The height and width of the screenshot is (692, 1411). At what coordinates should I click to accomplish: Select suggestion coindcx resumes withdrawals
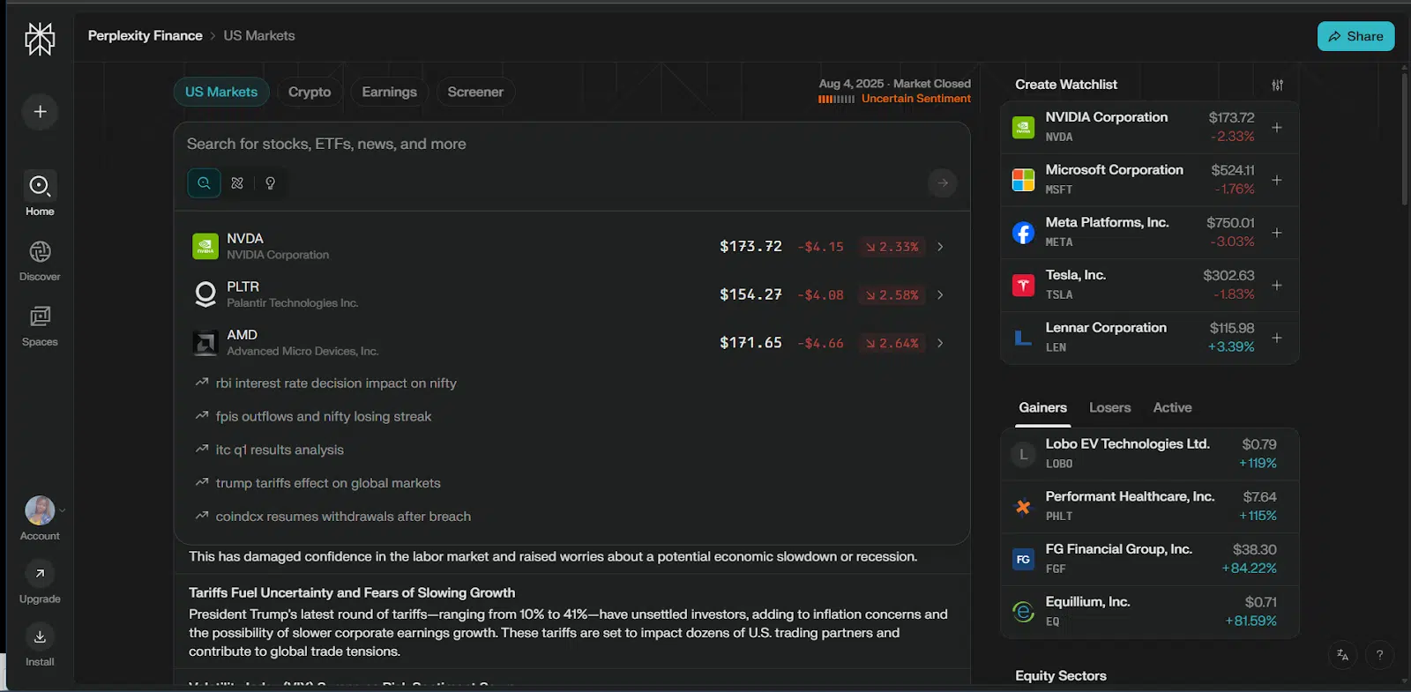click(343, 517)
